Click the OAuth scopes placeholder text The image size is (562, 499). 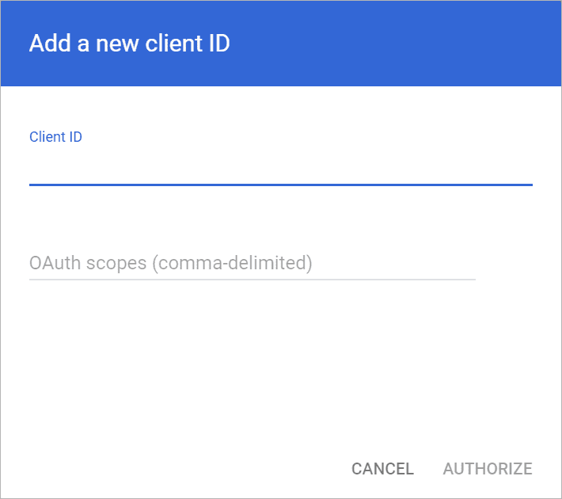point(171,263)
